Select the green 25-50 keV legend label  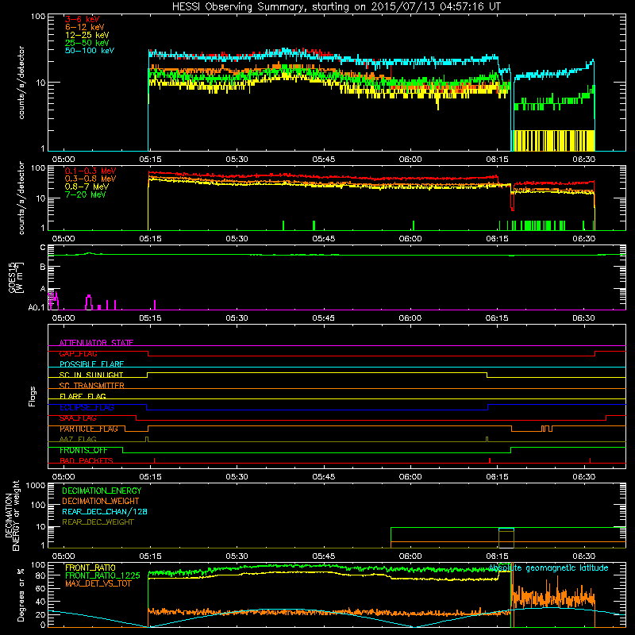pos(87,43)
